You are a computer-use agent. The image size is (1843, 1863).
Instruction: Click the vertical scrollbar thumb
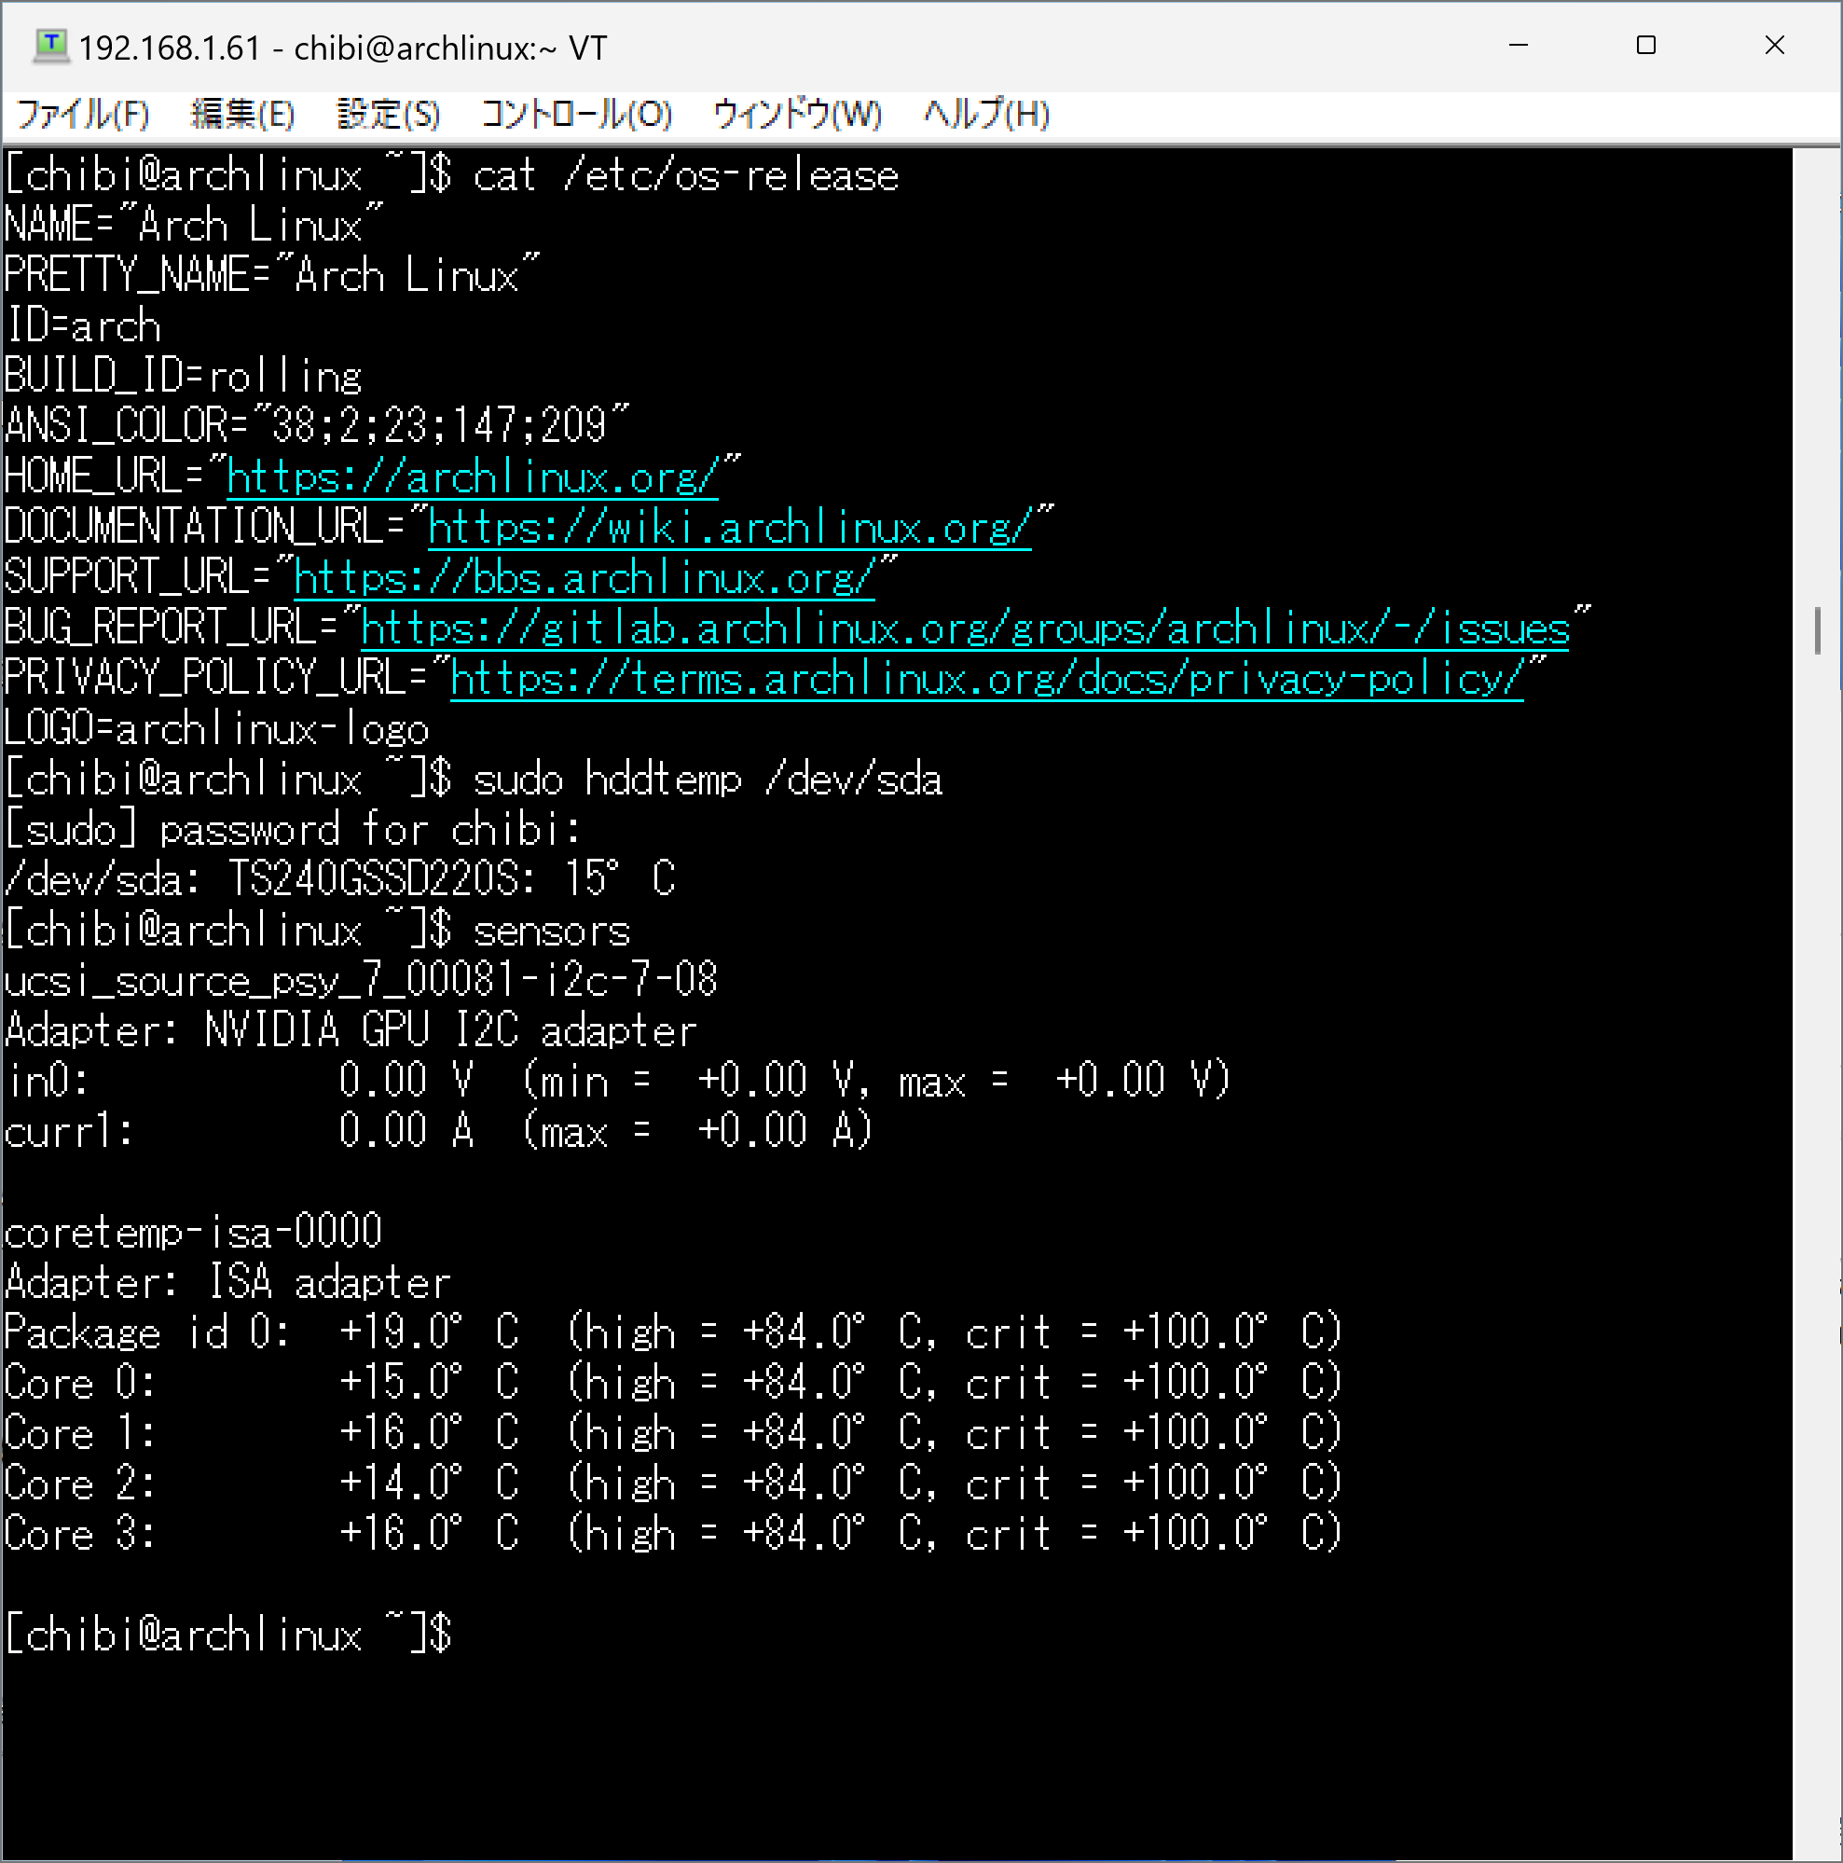(1817, 630)
